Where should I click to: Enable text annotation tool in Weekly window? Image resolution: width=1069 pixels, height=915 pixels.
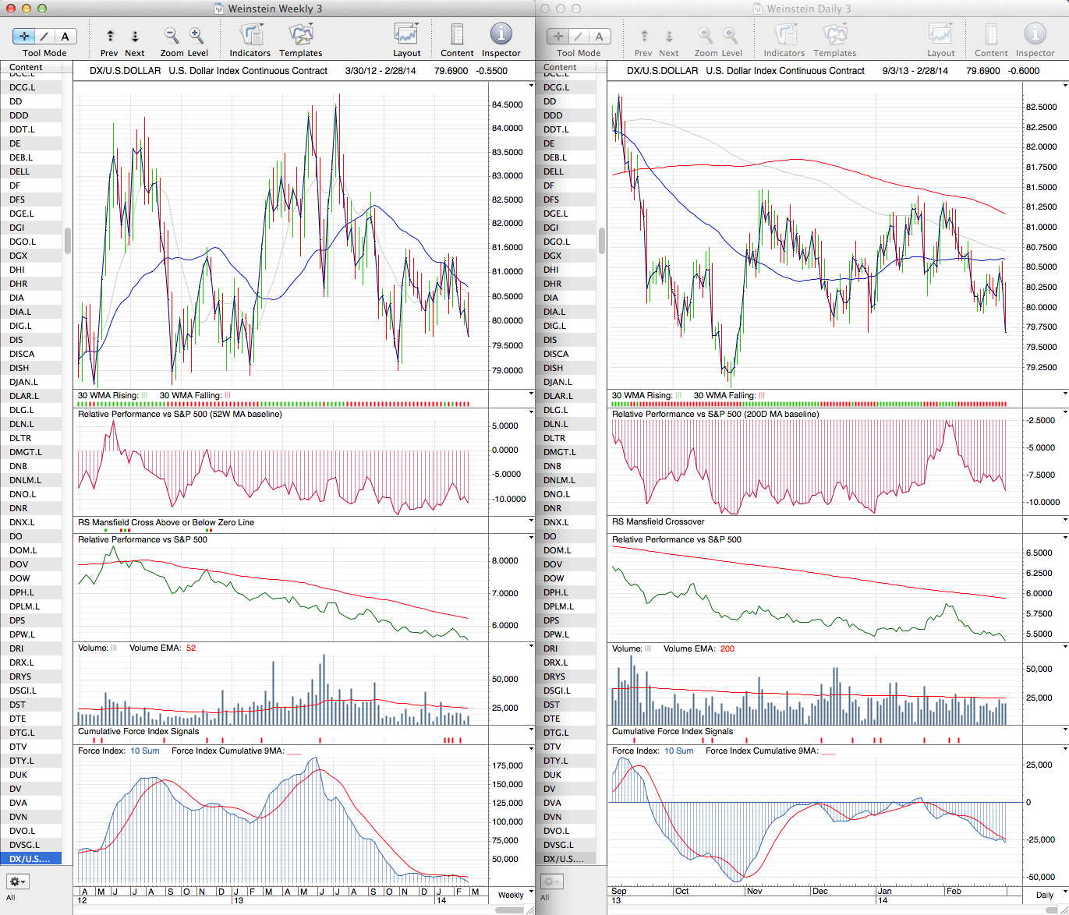point(65,36)
